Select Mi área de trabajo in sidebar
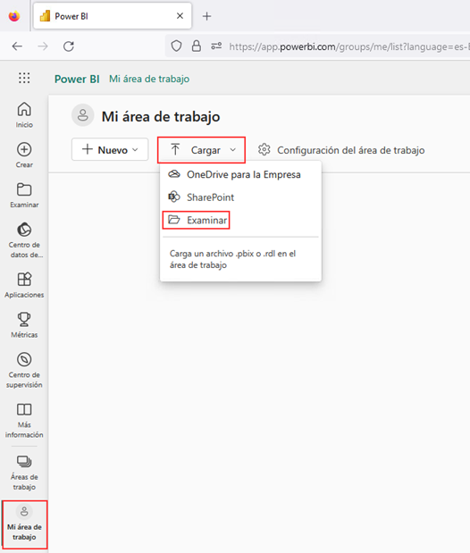470x553 pixels. click(24, 524)
